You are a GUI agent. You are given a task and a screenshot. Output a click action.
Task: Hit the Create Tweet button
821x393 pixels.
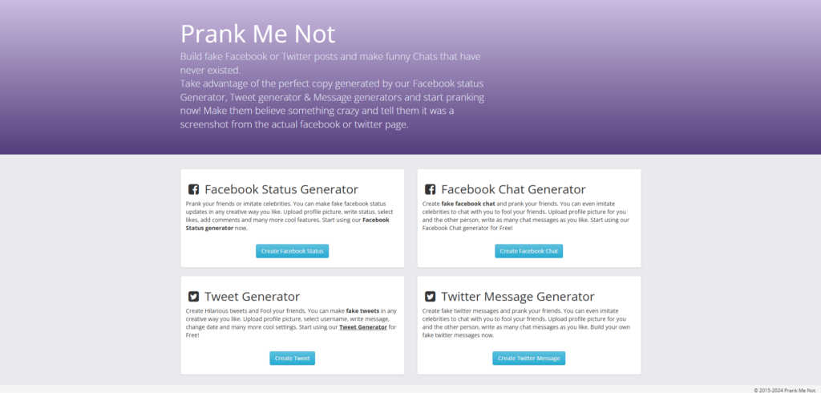[292, 359]
